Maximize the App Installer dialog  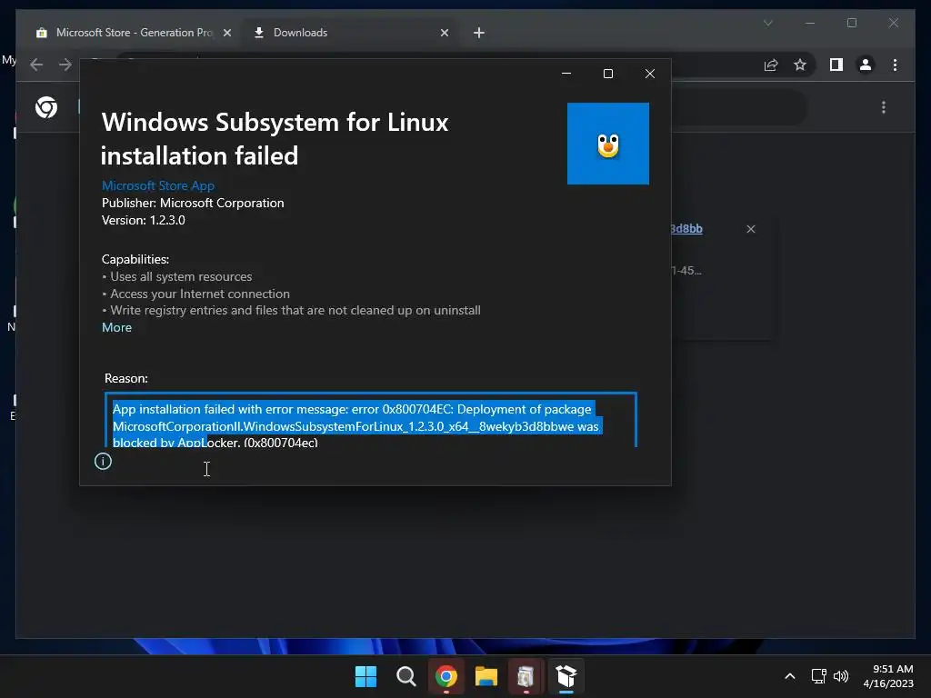(608, 74)
